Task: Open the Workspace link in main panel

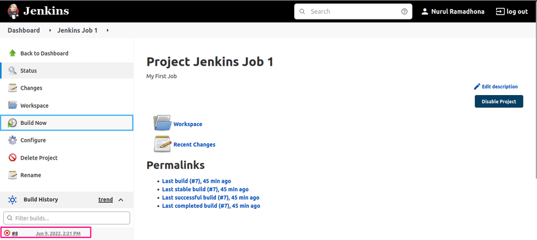Action: (x=188, y=124)
